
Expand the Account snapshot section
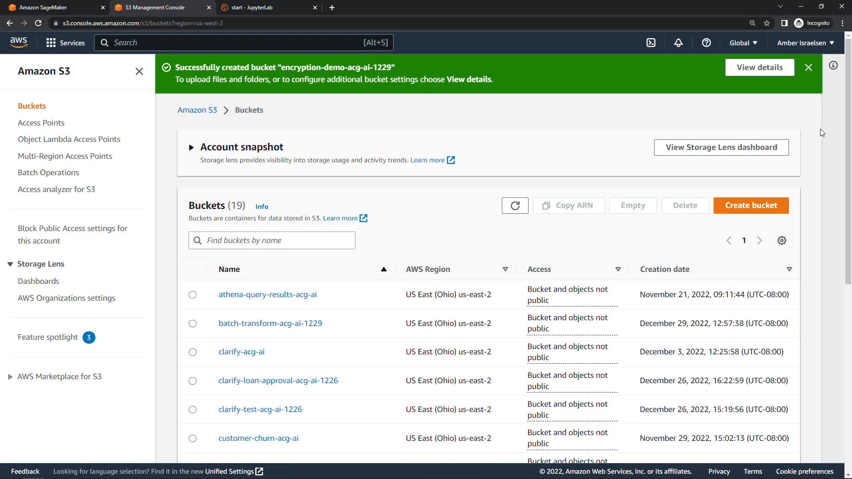click(x=191, y=147)
